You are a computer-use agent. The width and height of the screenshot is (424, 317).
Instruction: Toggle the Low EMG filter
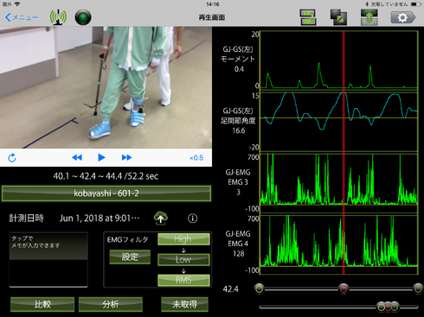click(x=183, y=259)
